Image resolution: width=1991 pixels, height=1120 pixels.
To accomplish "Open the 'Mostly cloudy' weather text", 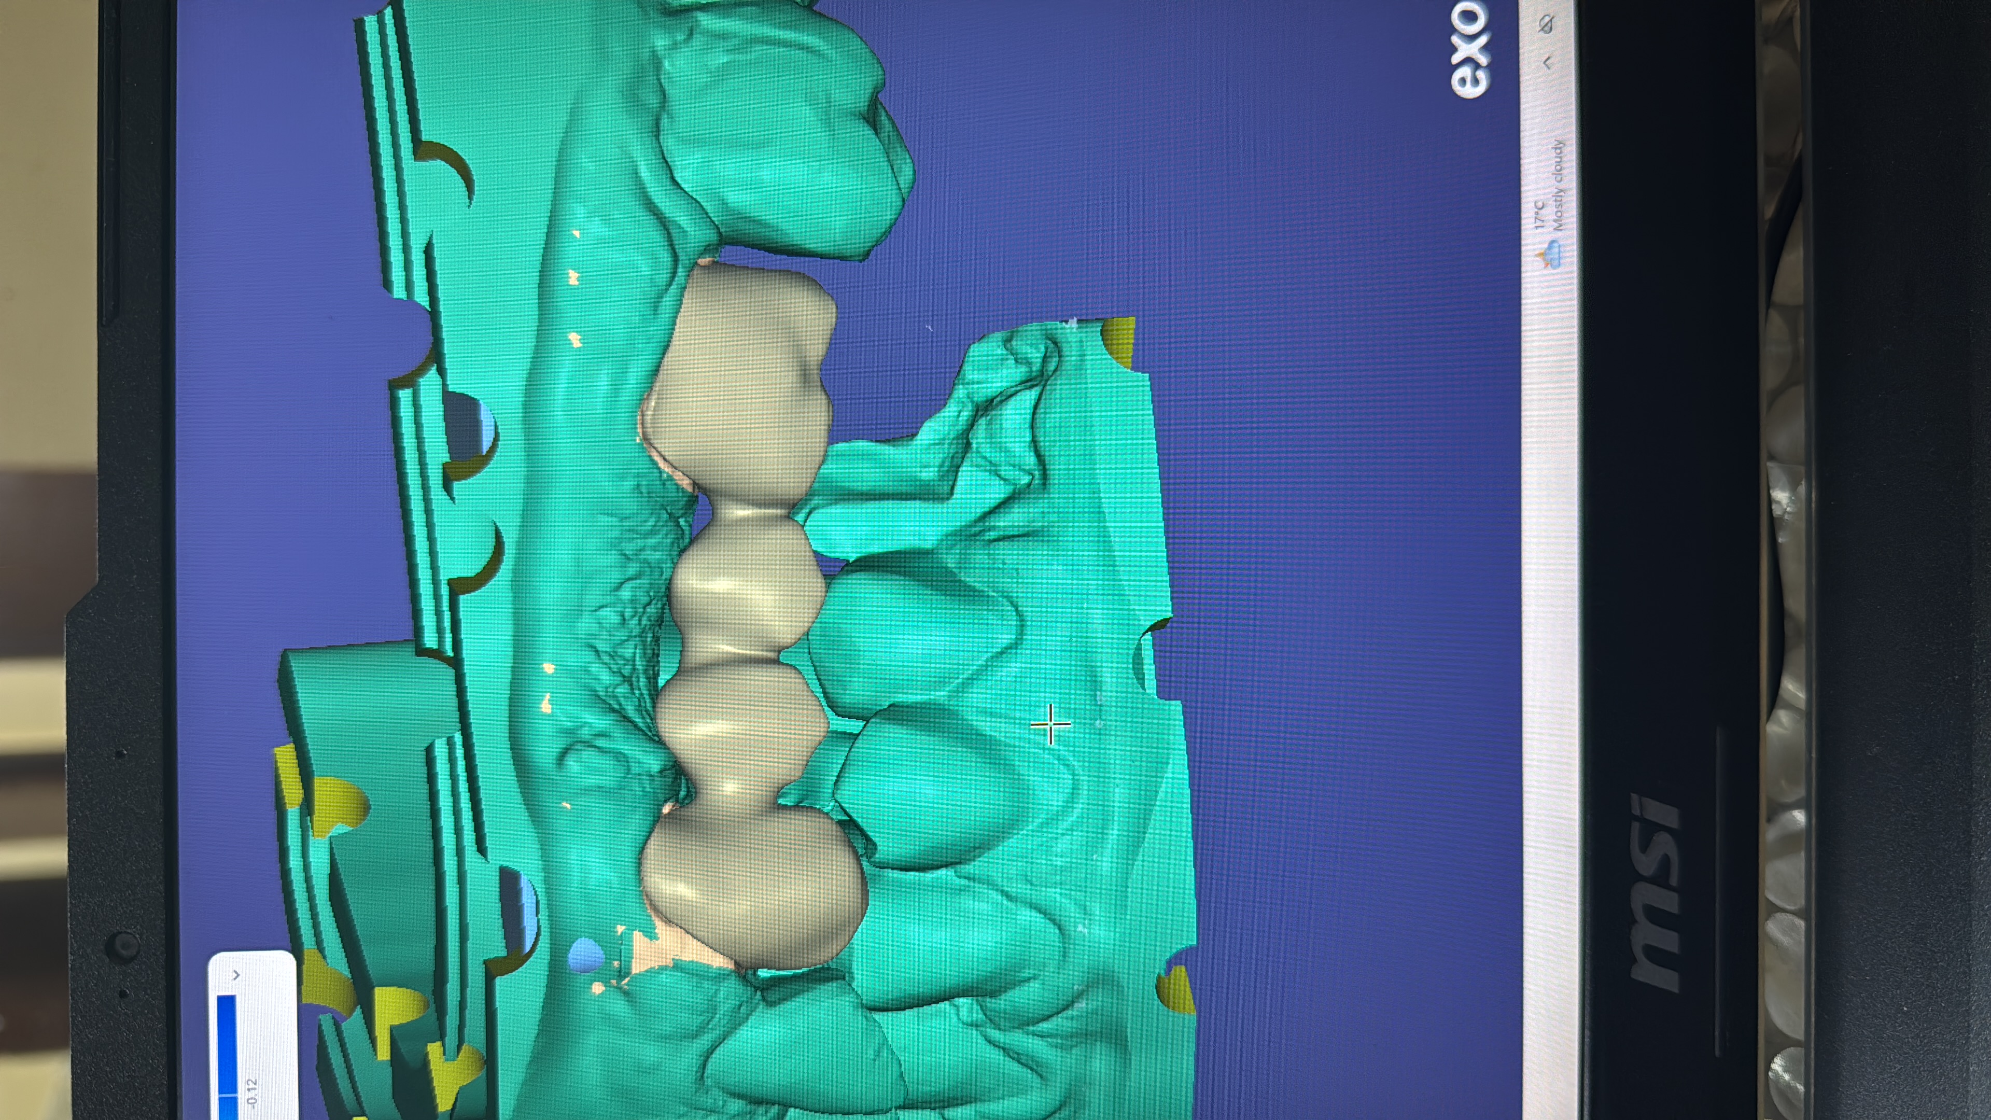I will pyautogui.click(x=1558, y=186).
